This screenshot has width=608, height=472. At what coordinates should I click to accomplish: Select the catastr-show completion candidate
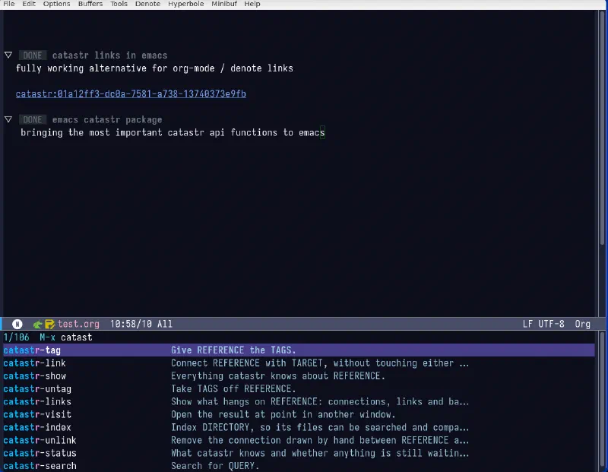tap(299, 375)
